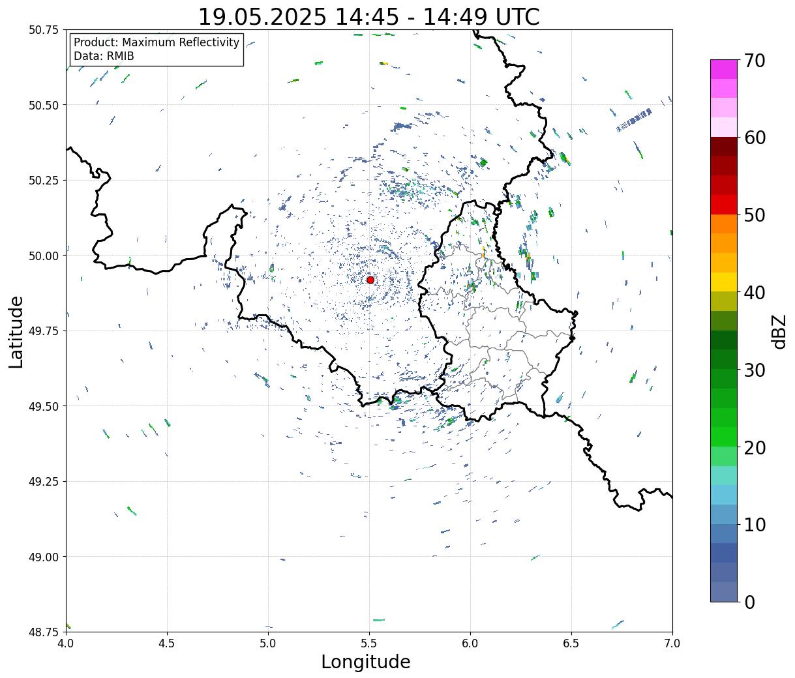Screen dimensions: 795x678
Task: Click the yellow colorbar segment above 40
Action: 724,282
